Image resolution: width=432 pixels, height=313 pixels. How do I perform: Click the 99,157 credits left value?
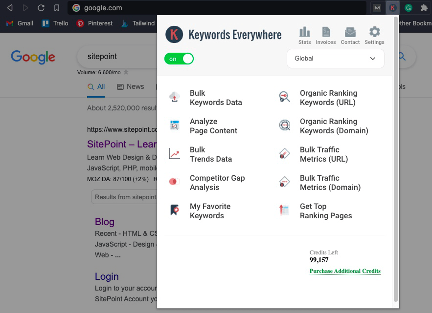(x=319, y=260)
